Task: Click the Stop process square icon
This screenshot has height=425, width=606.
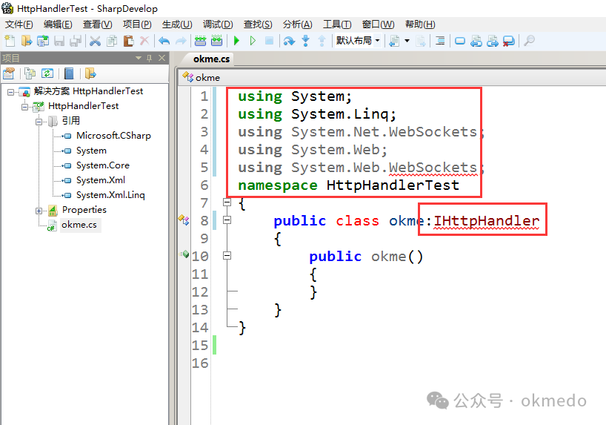Action: pyautogui.click(x=269, y=41)
